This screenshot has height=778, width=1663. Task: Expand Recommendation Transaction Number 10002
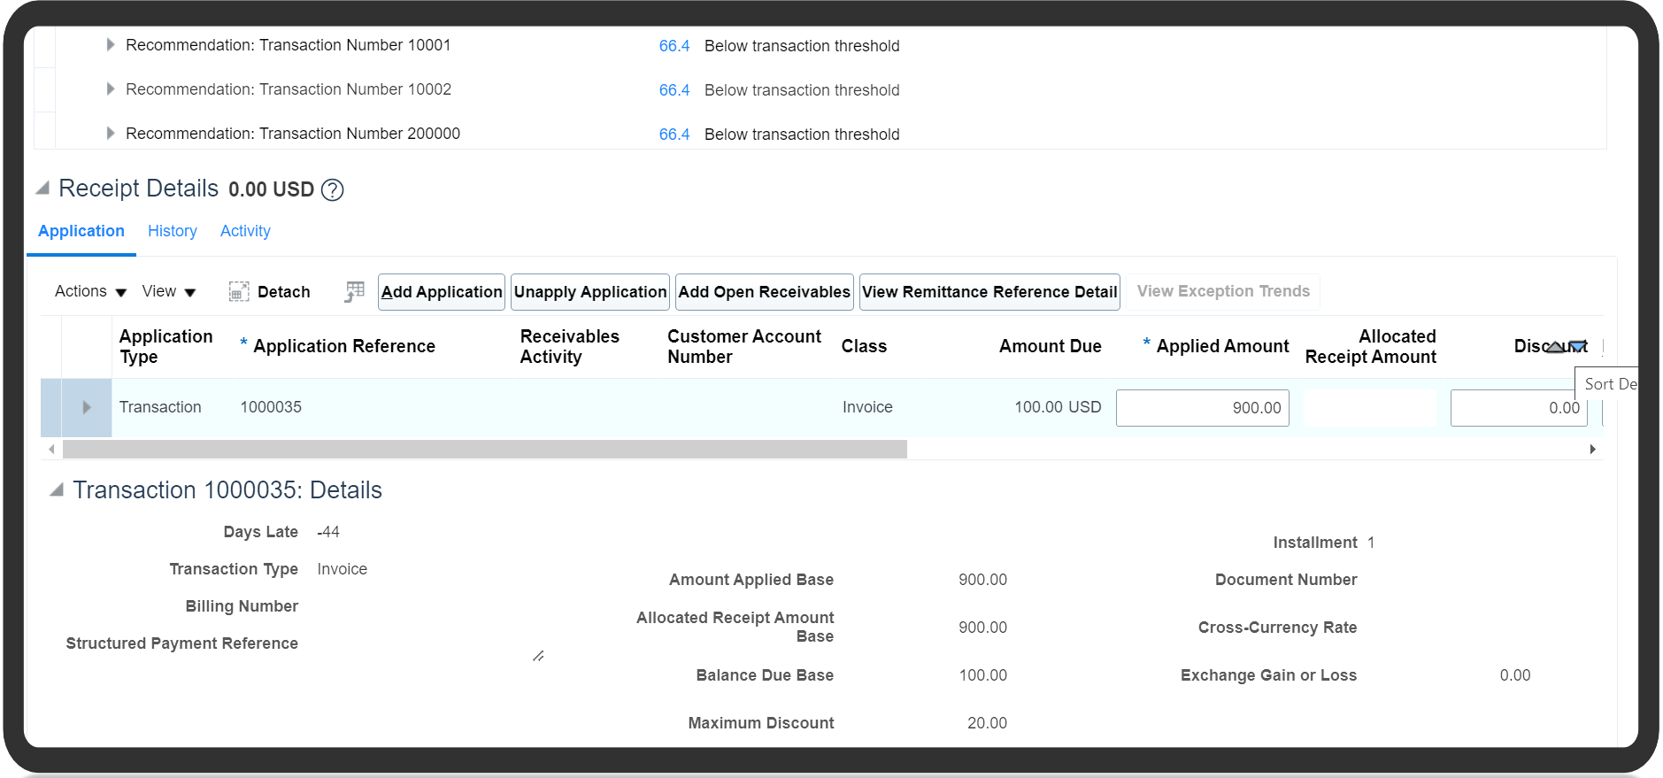click(111, 89)
